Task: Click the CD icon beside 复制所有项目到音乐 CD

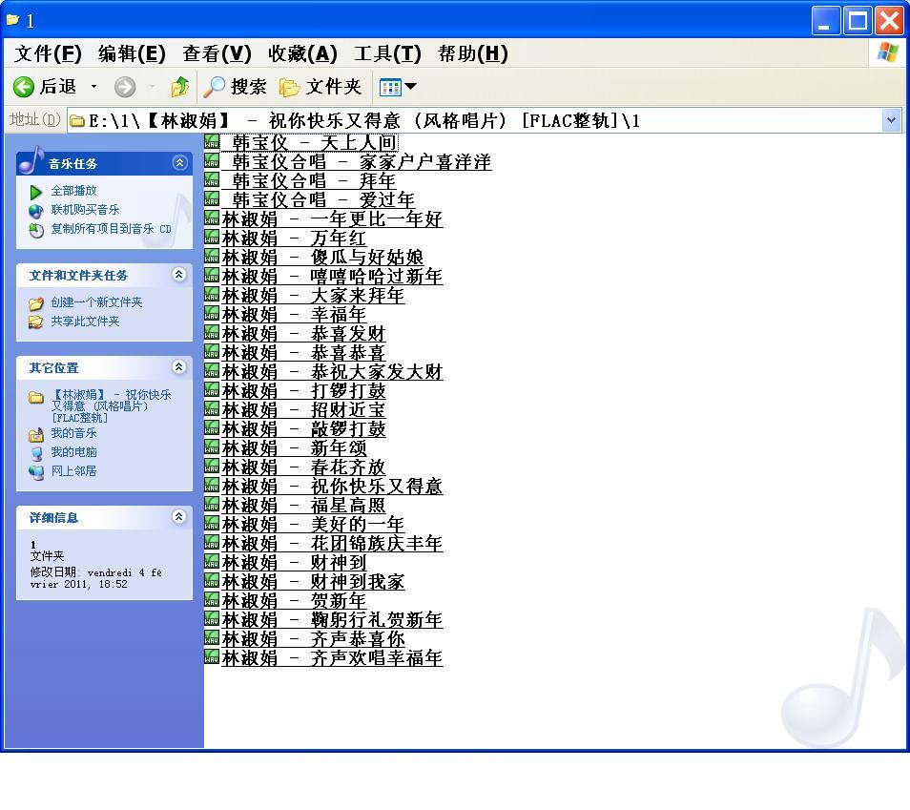Action: coord(36,230)
